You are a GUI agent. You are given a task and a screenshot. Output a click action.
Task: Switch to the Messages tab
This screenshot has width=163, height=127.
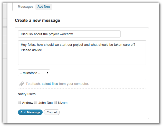(x=25, y=7)
